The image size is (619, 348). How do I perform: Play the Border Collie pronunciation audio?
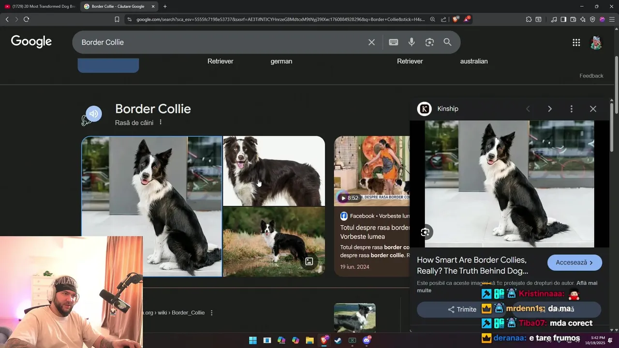pos(94,114)
